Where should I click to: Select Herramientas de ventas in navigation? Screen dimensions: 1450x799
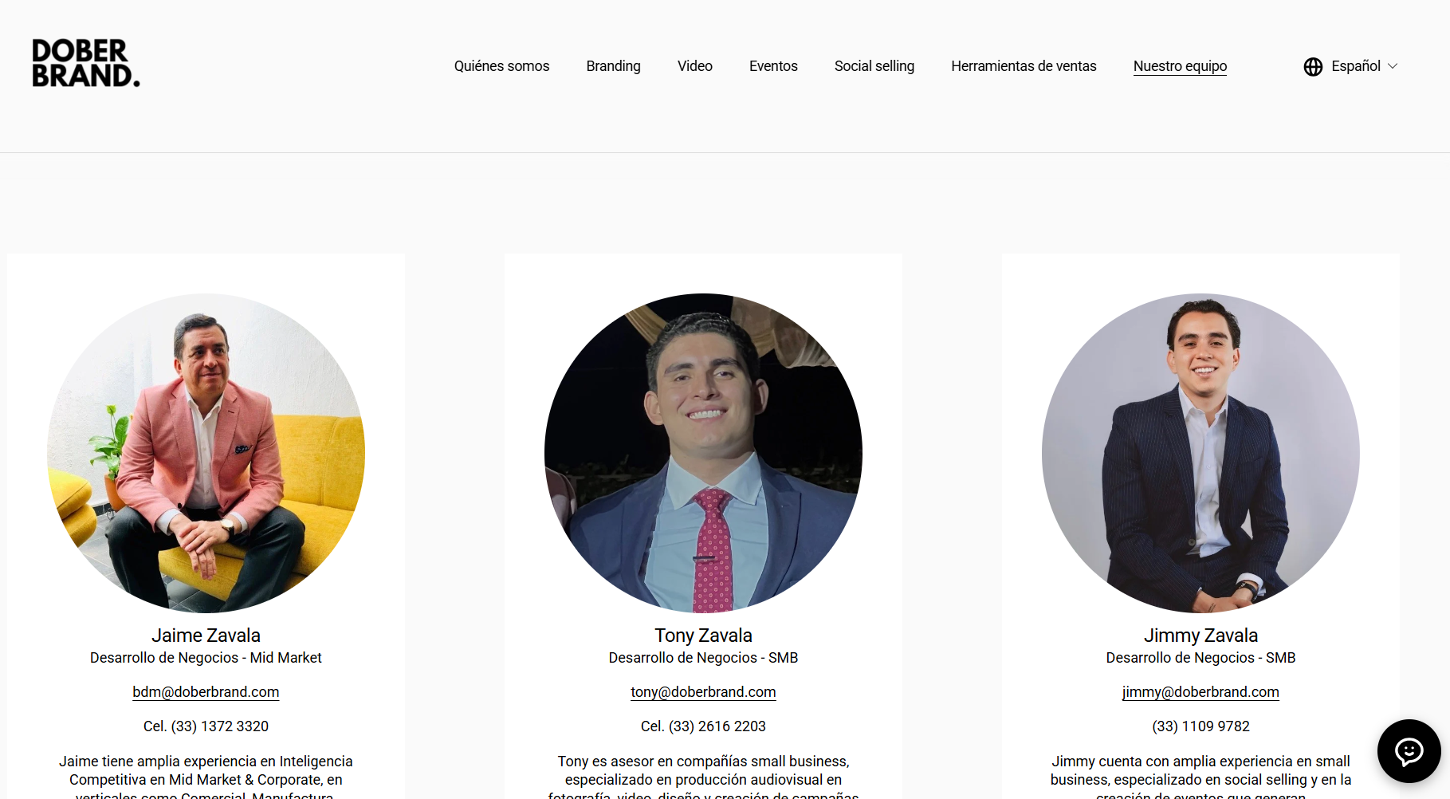point(1024,66)
